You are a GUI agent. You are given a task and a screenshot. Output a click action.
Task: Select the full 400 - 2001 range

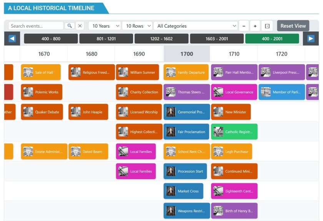coord(272,39)
